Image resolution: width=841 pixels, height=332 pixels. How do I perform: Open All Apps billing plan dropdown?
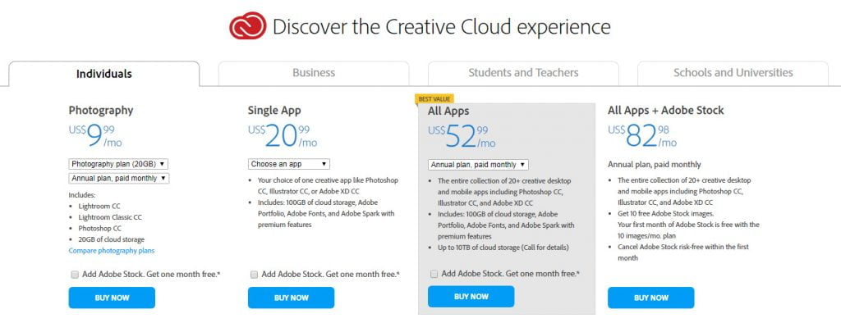[x=478, y=165]
